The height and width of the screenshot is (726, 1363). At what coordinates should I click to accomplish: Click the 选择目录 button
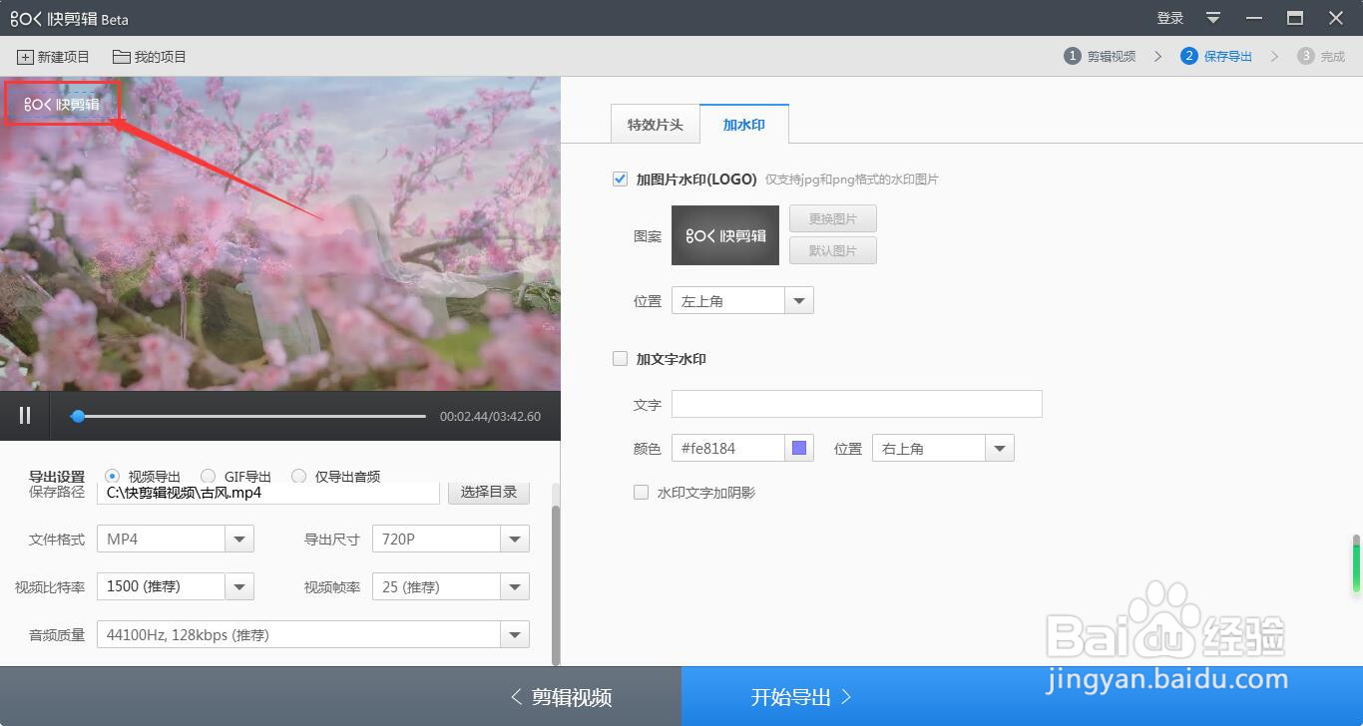tap(488, 493)
